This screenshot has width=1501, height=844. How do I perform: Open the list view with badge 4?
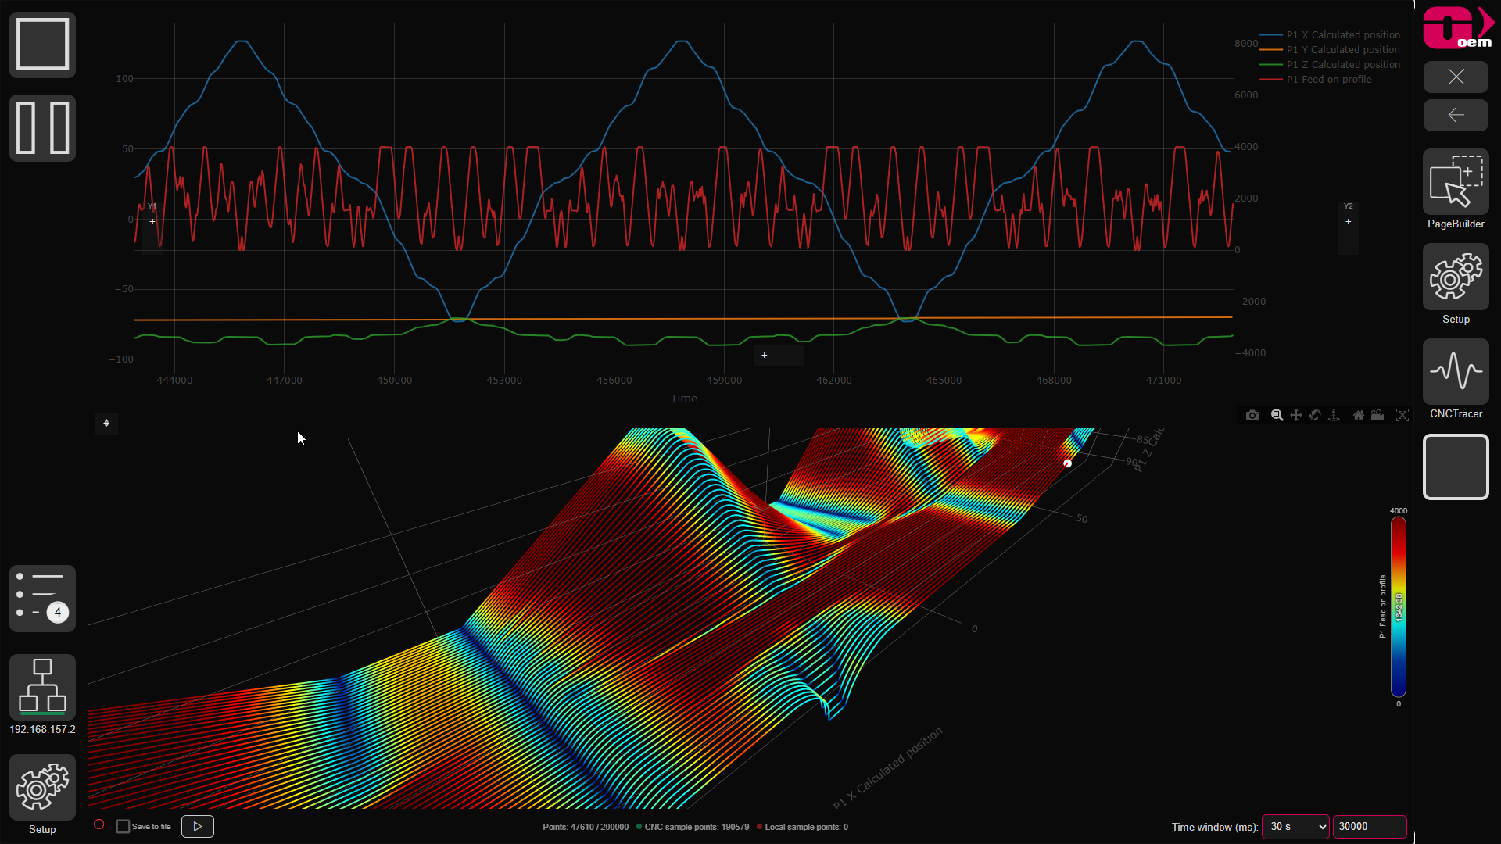coord(42,599)
